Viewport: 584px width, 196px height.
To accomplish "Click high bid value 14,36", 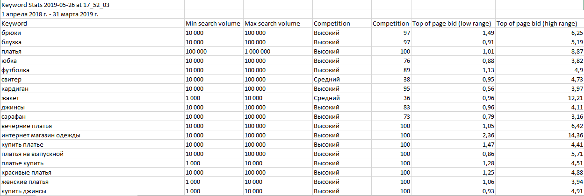I will (x=540, y=135).
